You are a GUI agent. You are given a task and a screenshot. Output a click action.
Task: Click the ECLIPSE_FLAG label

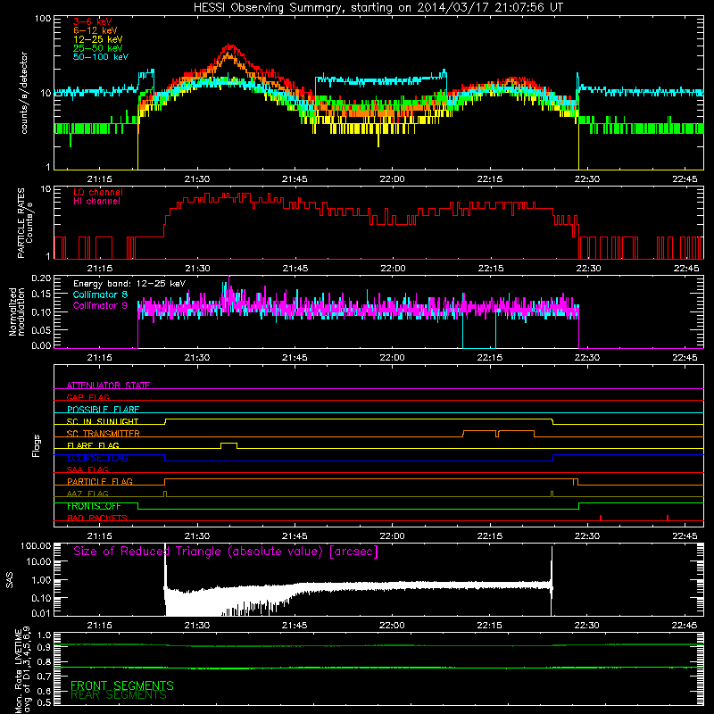97,458
